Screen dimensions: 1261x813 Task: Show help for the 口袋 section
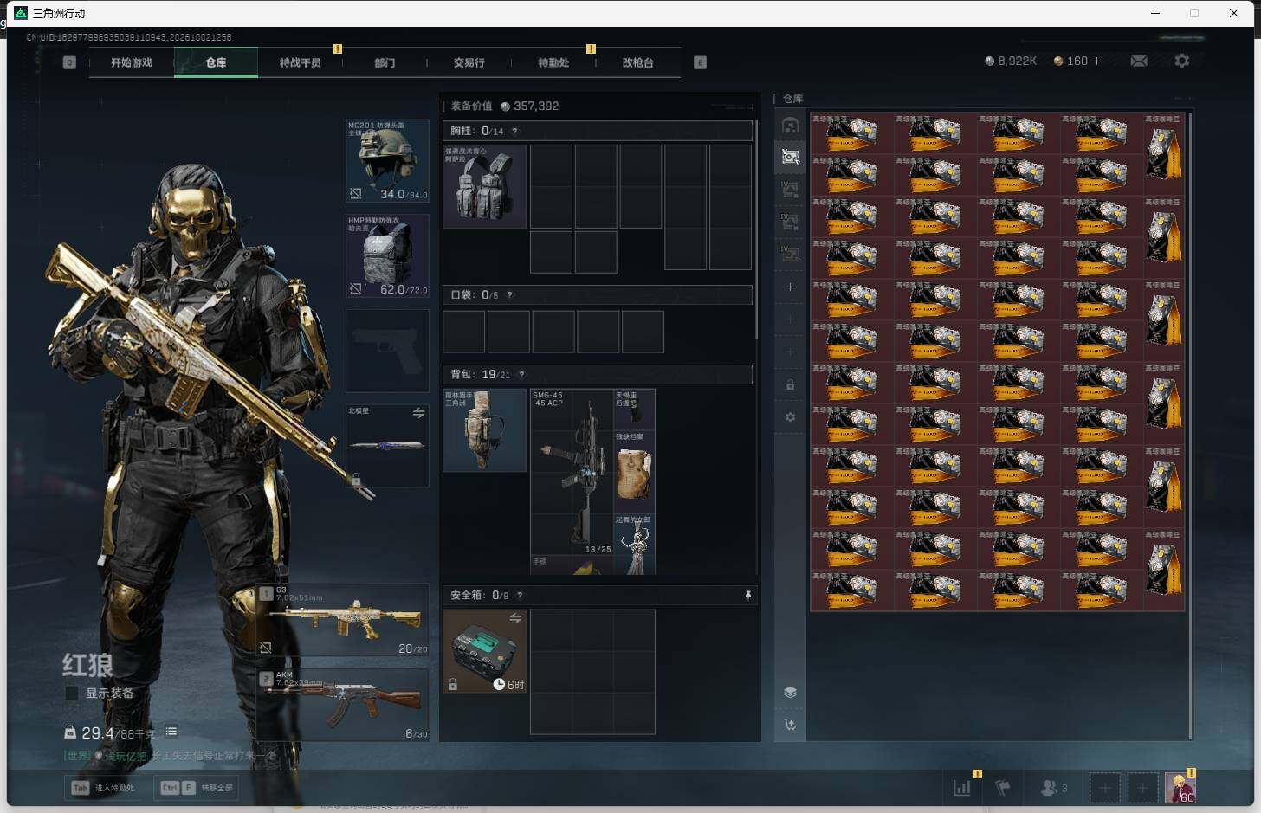click(509, 295)
